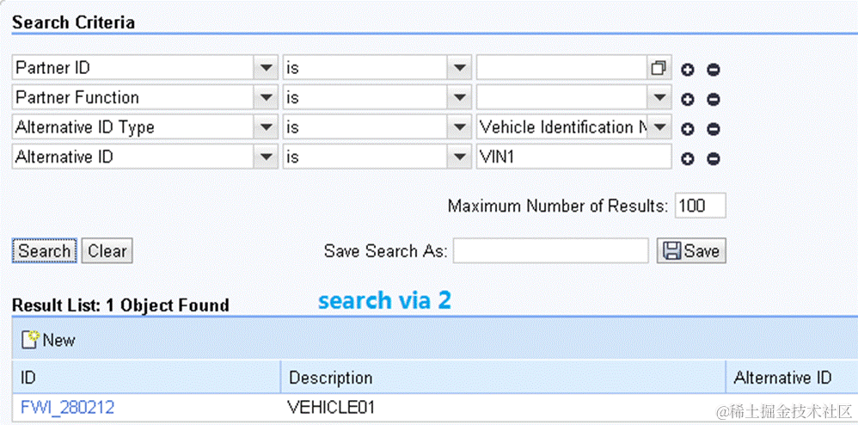Remove the Alternative ID Type criteria row
Image resolution: width=858 pixels, height=425 pixels.
pos(713,129)
